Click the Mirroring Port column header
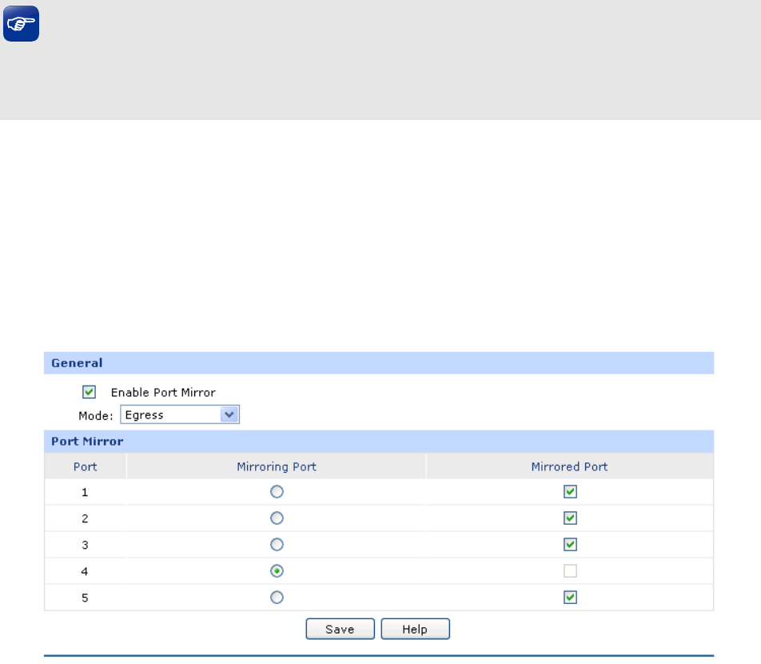 [277, 466]
